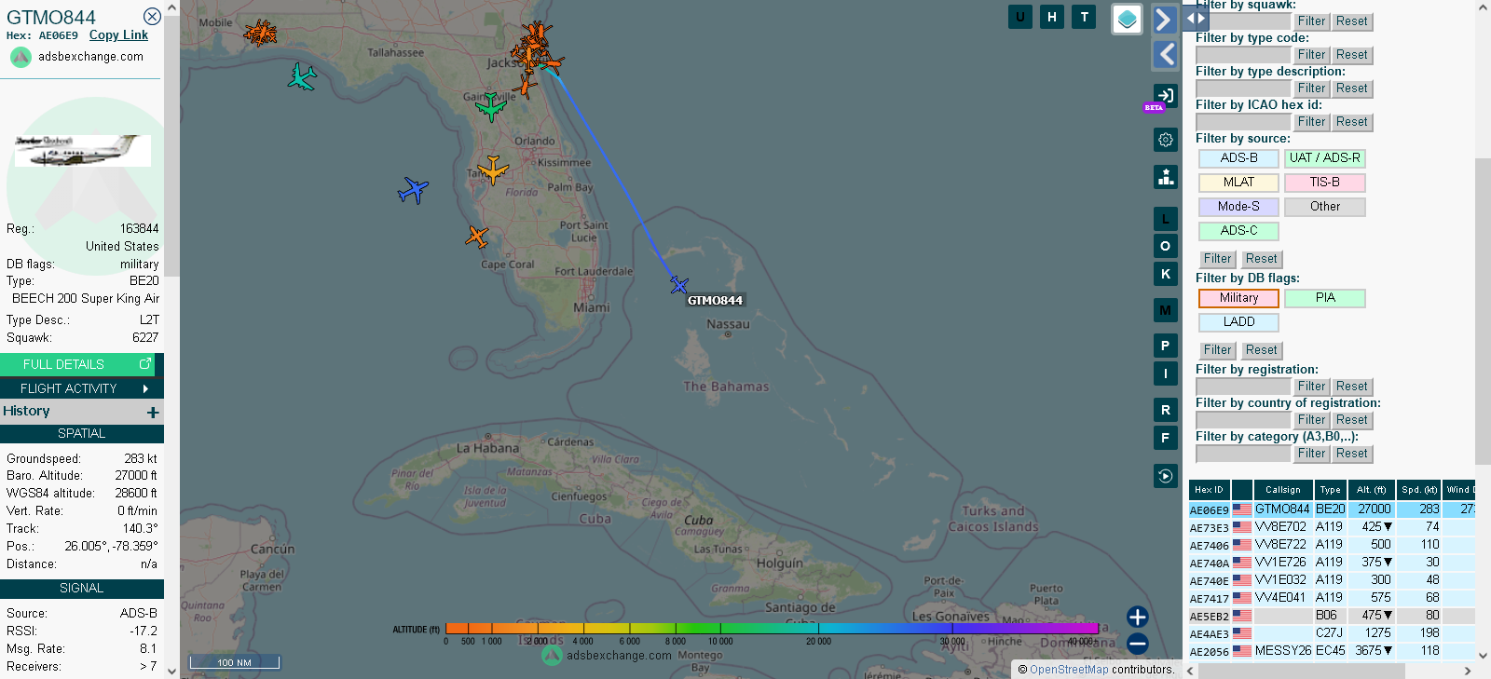1491x679 pixels.
Task: Open the leaderboard stats icon
Action: coord(1166,177)
